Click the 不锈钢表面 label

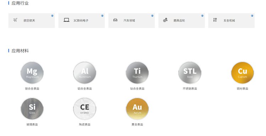190,88
